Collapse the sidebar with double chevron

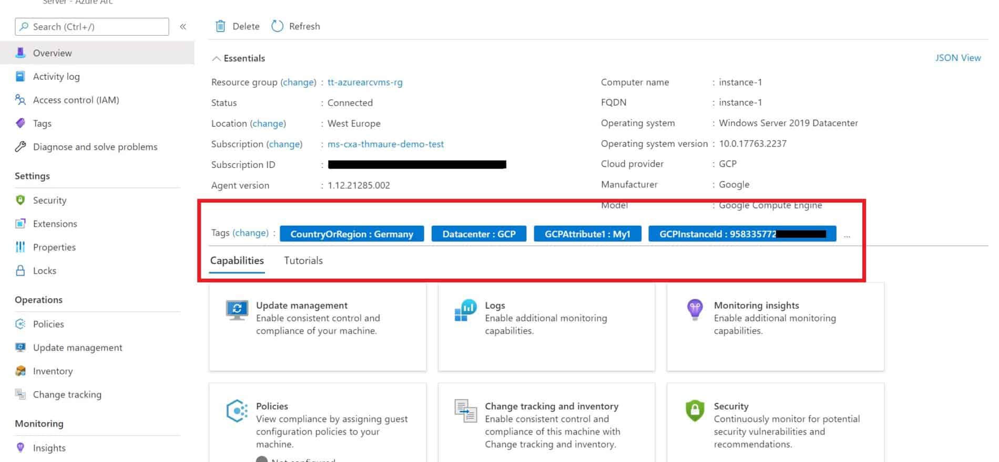(183, 27)
